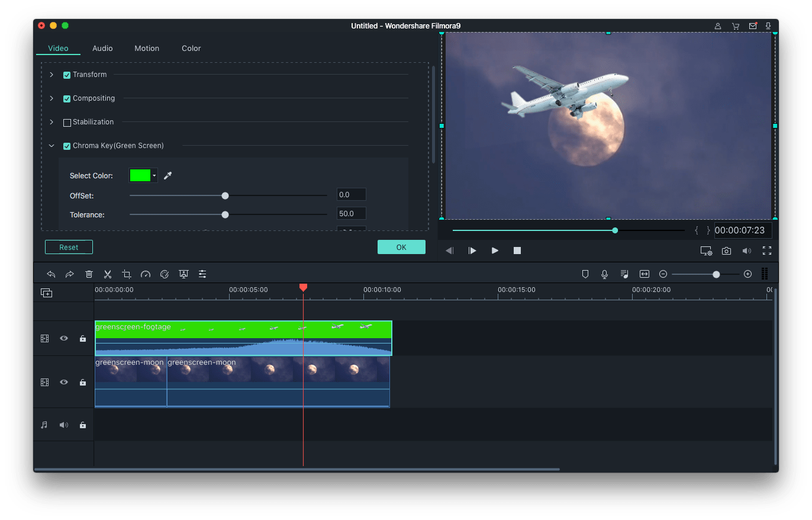Open the Crop and Zoom tool

pos(127,274)
